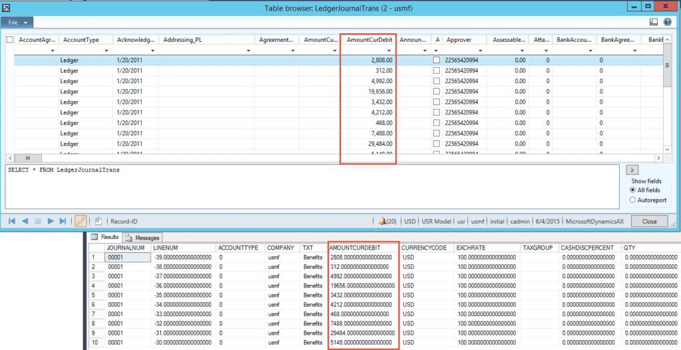The image size is (681, 350).
Task: Click the horizontal scrollbar track of grid
Action: (347, 158)
